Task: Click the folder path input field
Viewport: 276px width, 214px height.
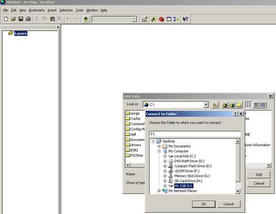Action: [x=195, y=134]
